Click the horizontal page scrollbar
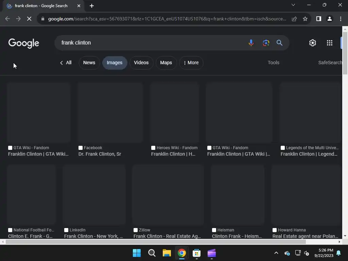Screen dimensions: 348x261 155,242
